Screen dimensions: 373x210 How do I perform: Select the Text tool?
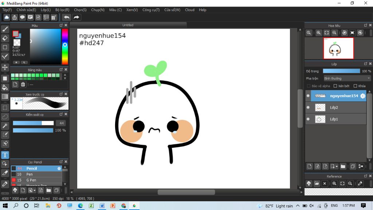(x=5, y=155)
